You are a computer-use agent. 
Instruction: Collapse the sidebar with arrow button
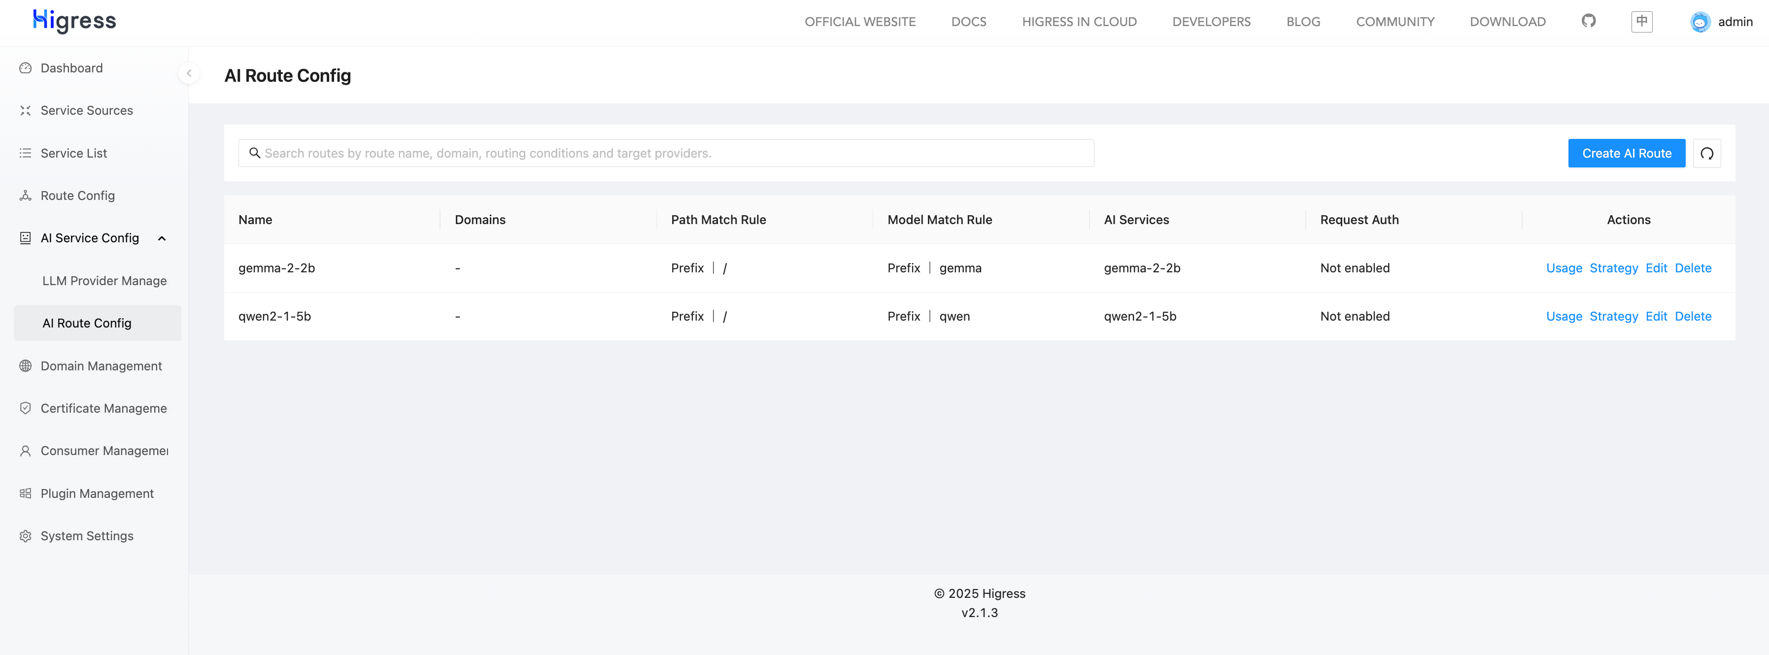pyautogui.click(x=189, y=73)
